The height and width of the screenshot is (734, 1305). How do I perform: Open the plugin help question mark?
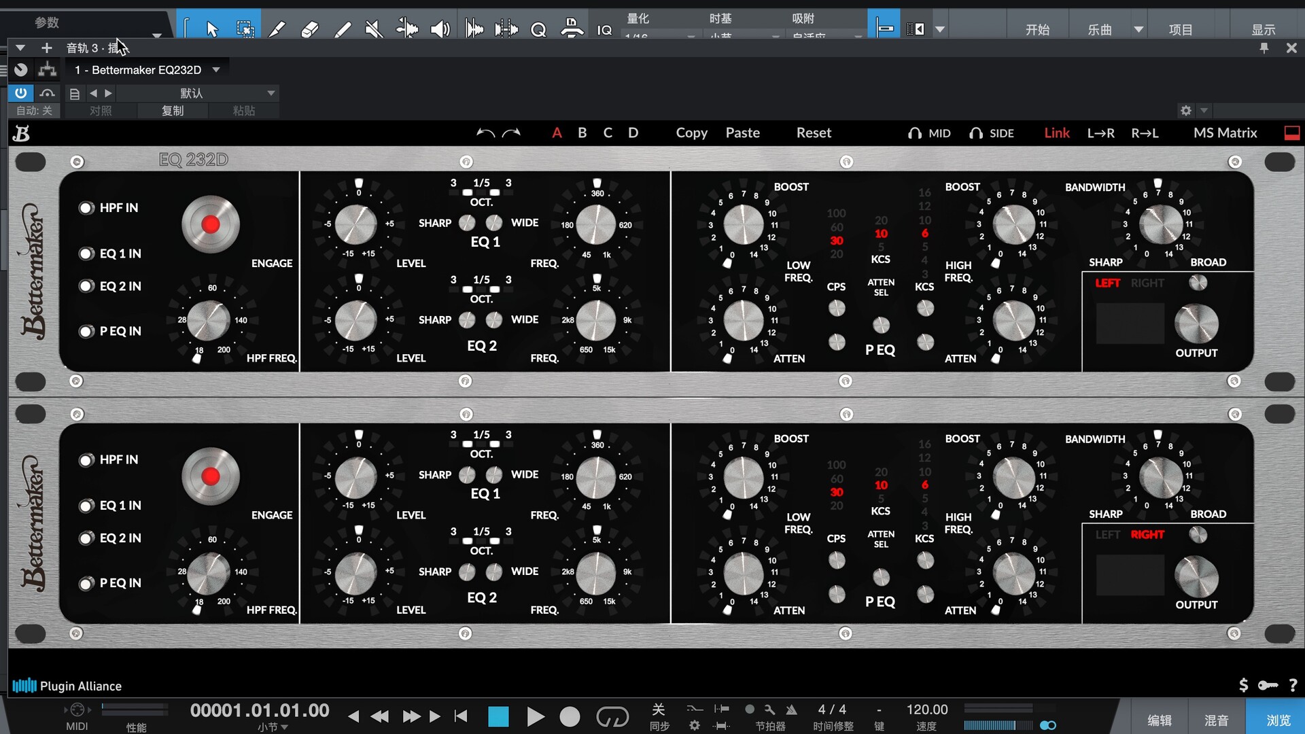(1293, 685)
